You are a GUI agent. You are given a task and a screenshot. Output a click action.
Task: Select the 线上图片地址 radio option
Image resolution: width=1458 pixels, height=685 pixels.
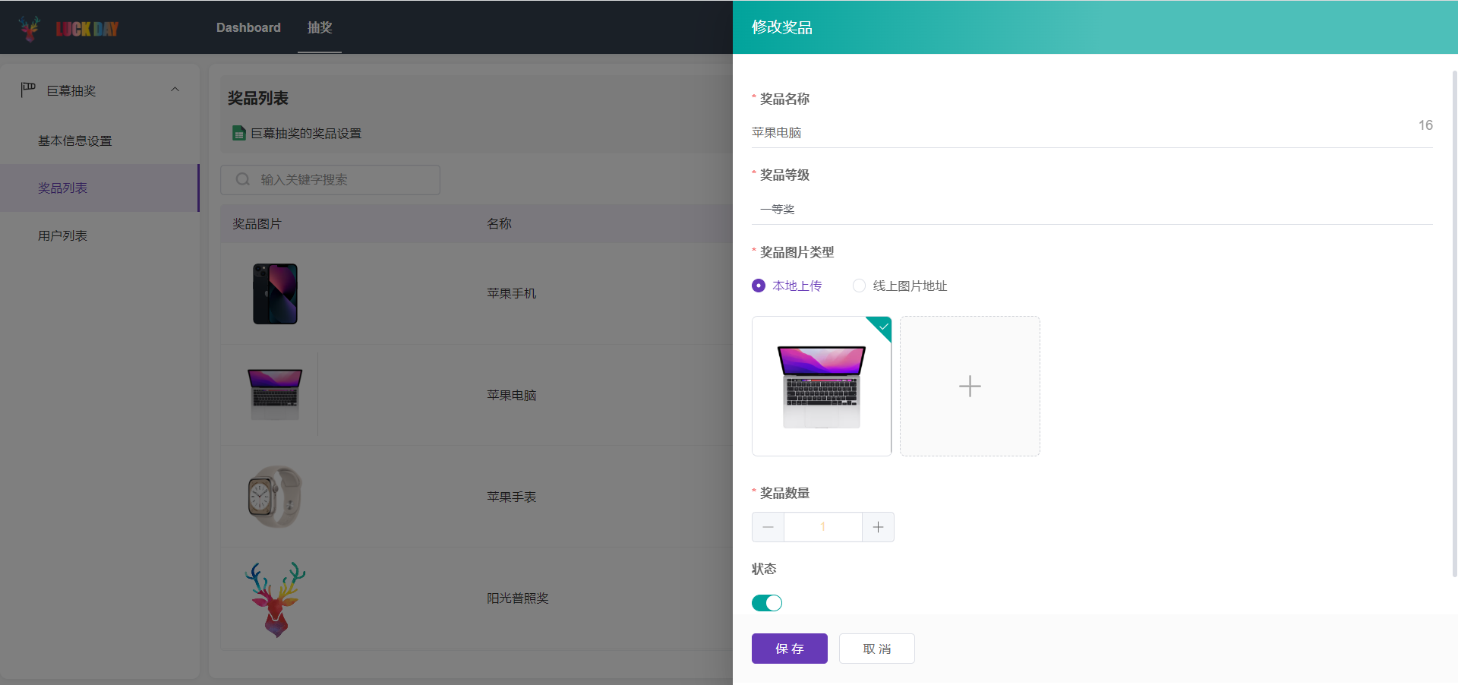point(859,286)
